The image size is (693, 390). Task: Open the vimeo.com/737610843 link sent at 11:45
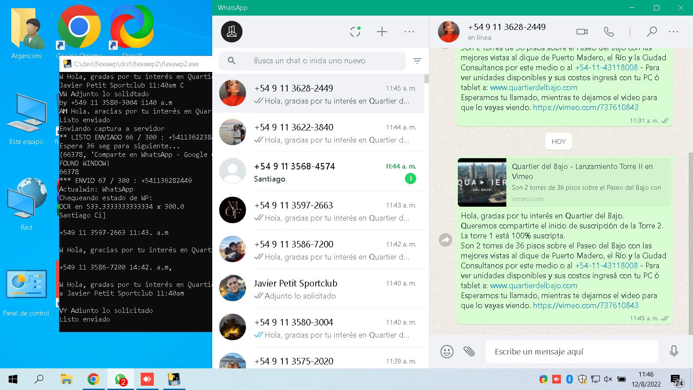click(586, 305)
